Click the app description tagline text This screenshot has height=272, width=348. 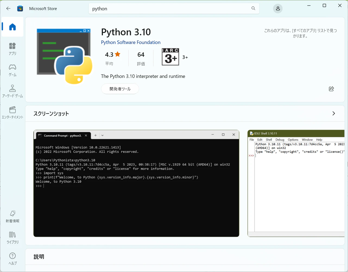143,76
